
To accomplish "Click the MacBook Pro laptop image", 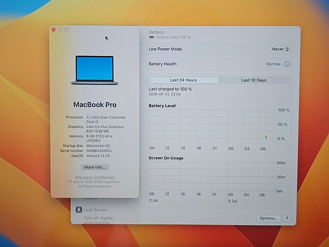I will tap(95, 70).
